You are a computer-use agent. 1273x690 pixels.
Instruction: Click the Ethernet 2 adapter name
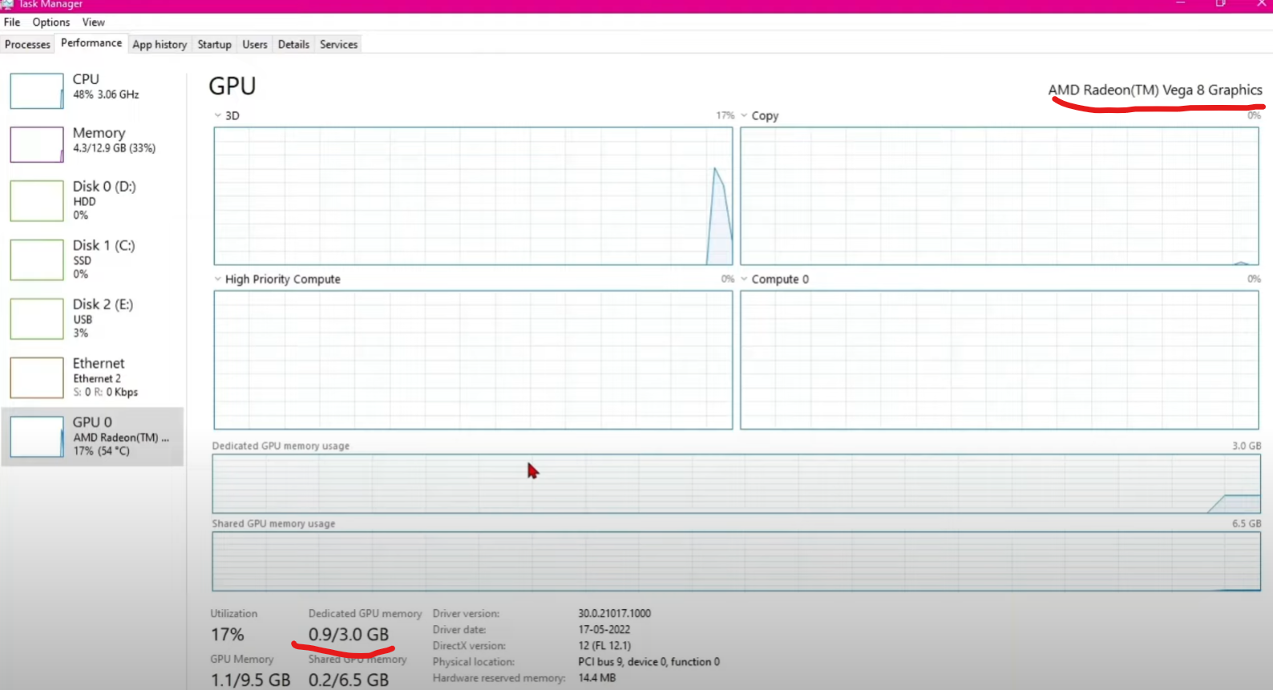click(x=97, y=379)
